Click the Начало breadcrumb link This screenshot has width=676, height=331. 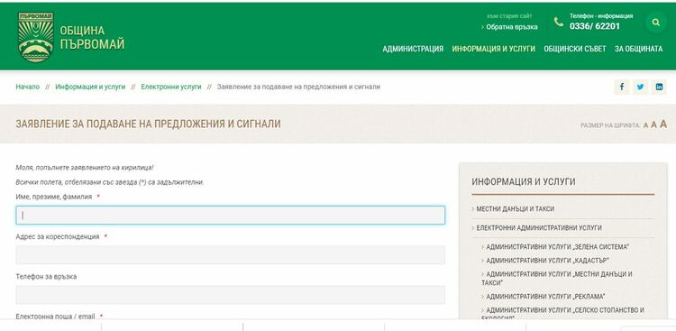point(28,87)
